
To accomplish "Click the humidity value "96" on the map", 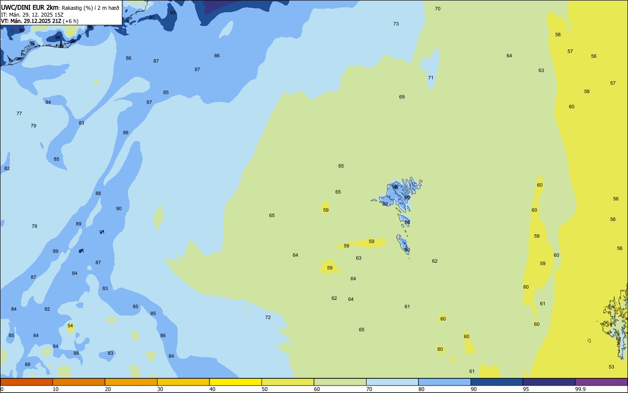I will [58, 38].
